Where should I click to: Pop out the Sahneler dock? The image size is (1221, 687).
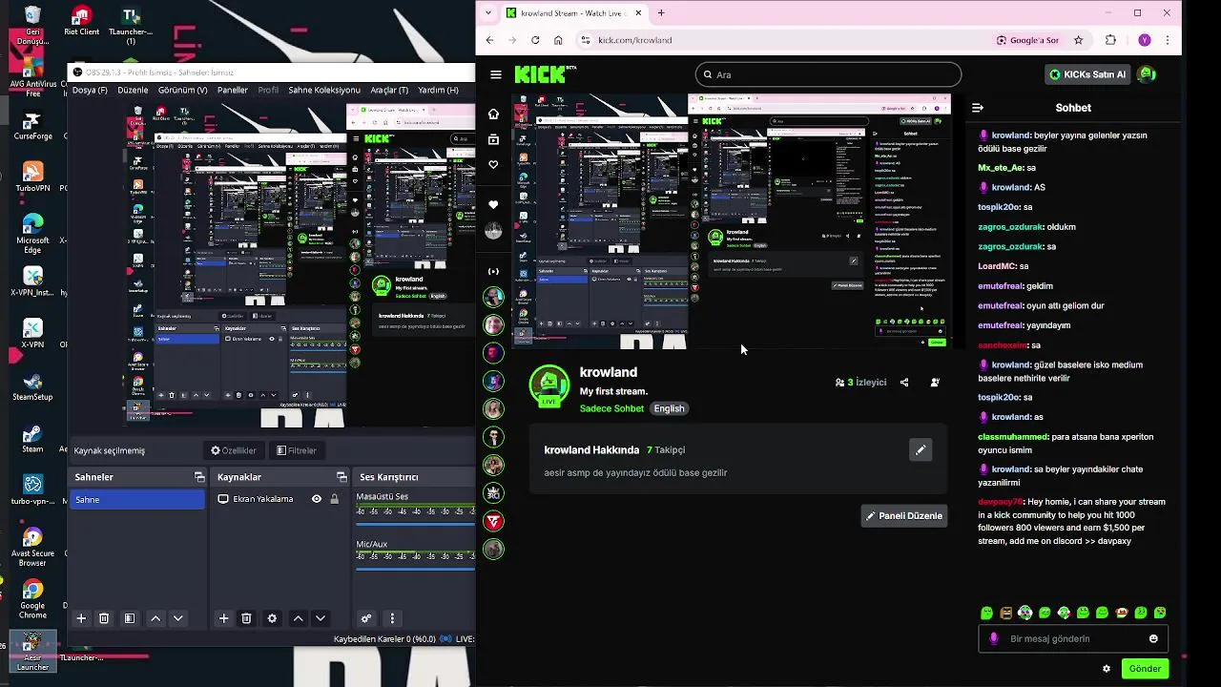199,477
